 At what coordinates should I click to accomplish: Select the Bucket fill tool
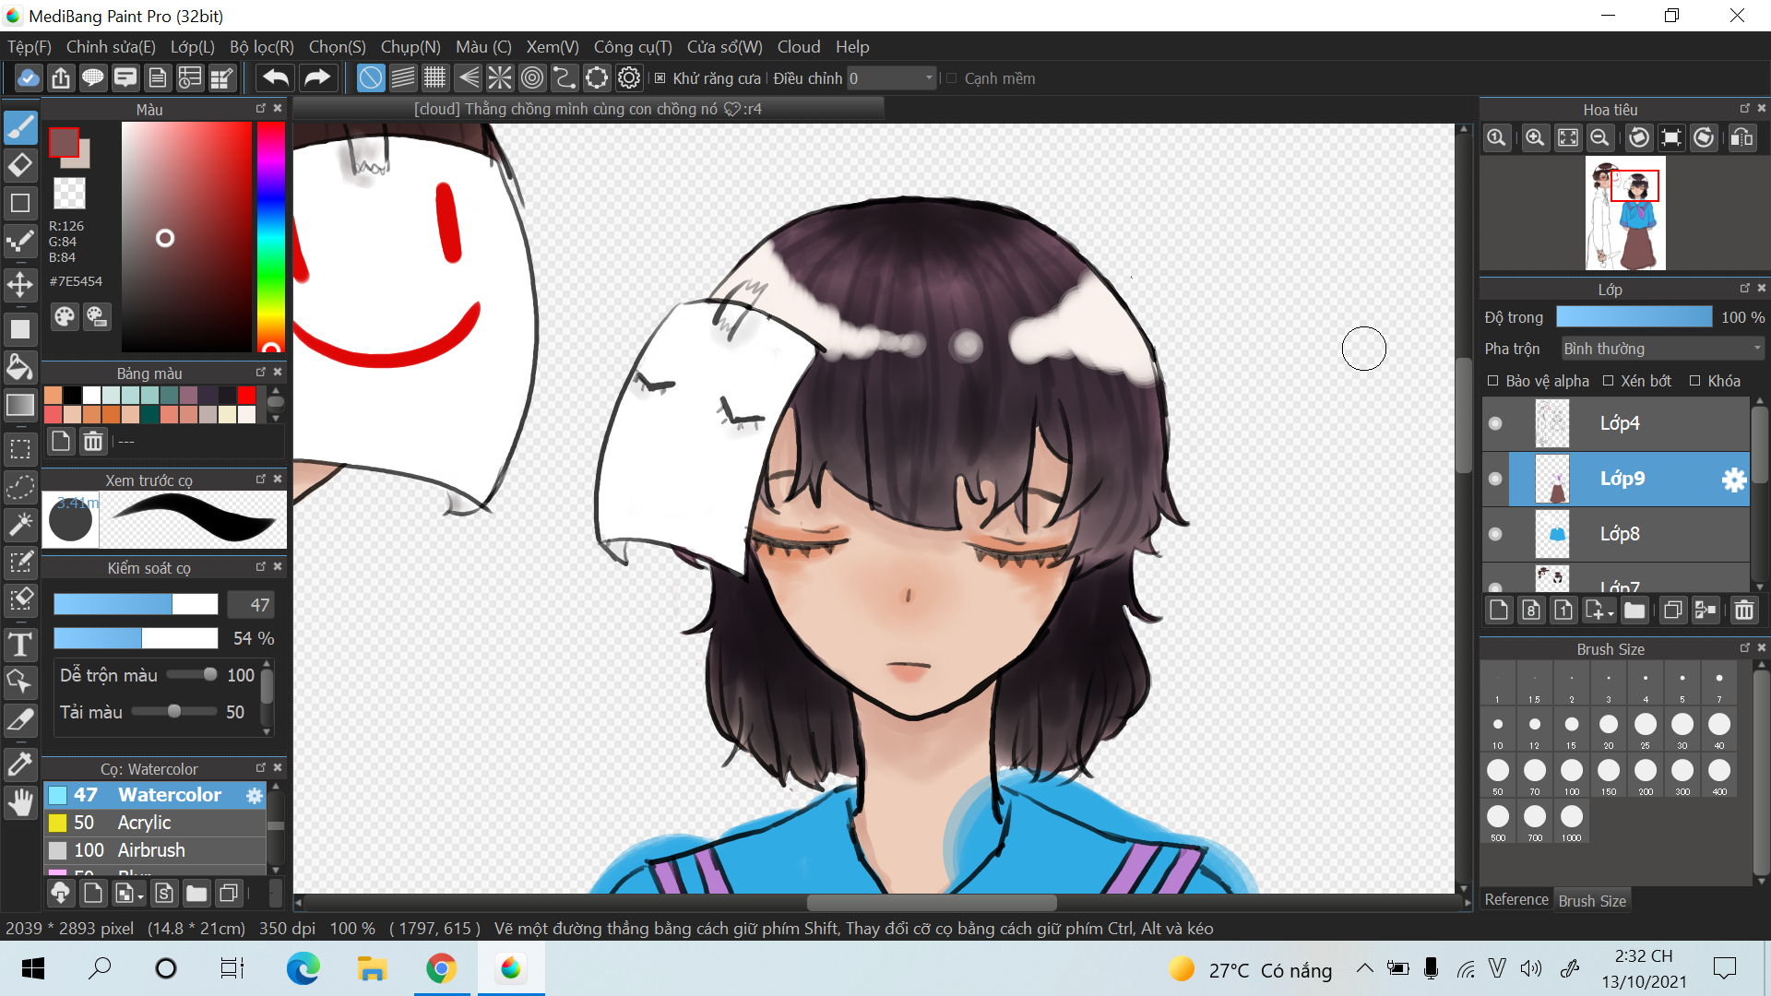20,367
